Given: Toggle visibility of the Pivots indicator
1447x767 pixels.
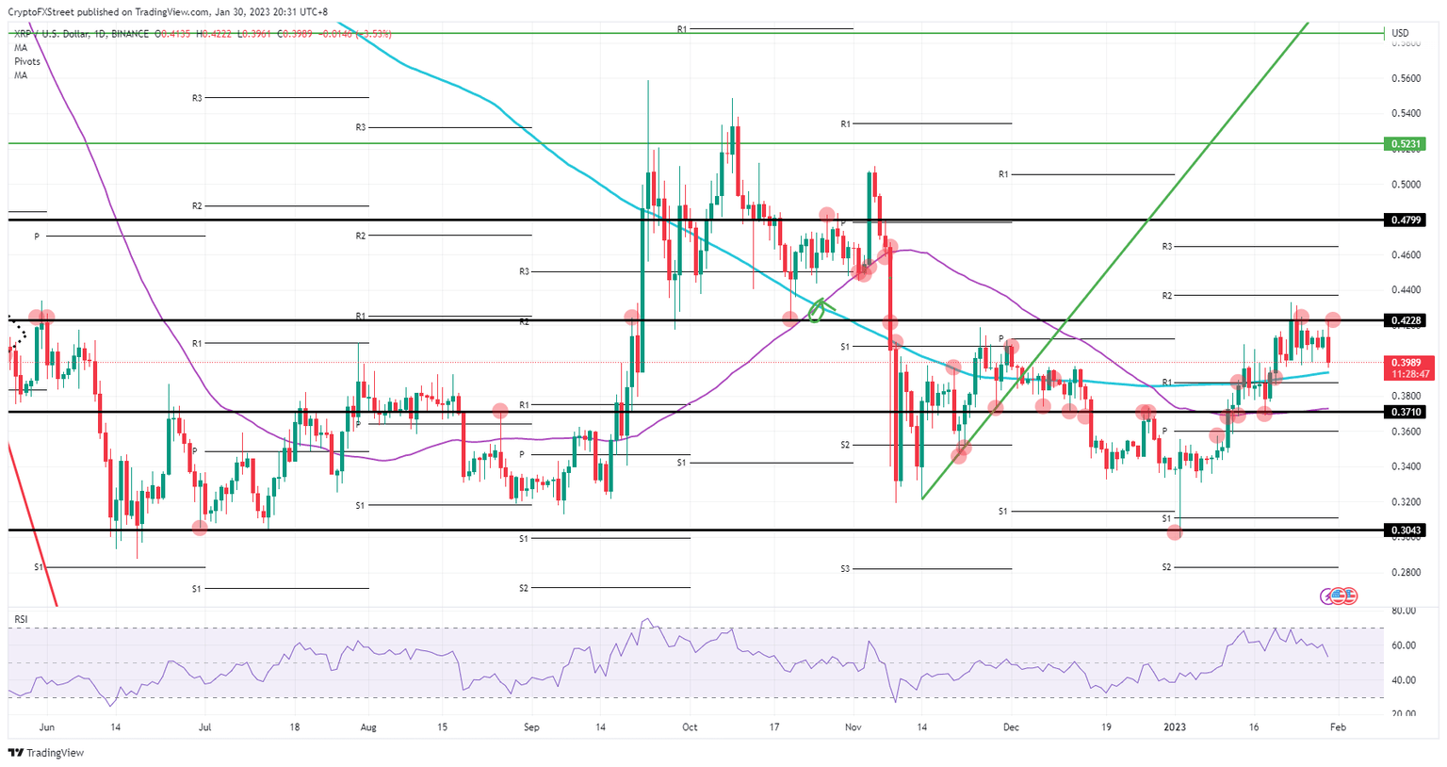Looking at the screenshot, I should point(26,61).
